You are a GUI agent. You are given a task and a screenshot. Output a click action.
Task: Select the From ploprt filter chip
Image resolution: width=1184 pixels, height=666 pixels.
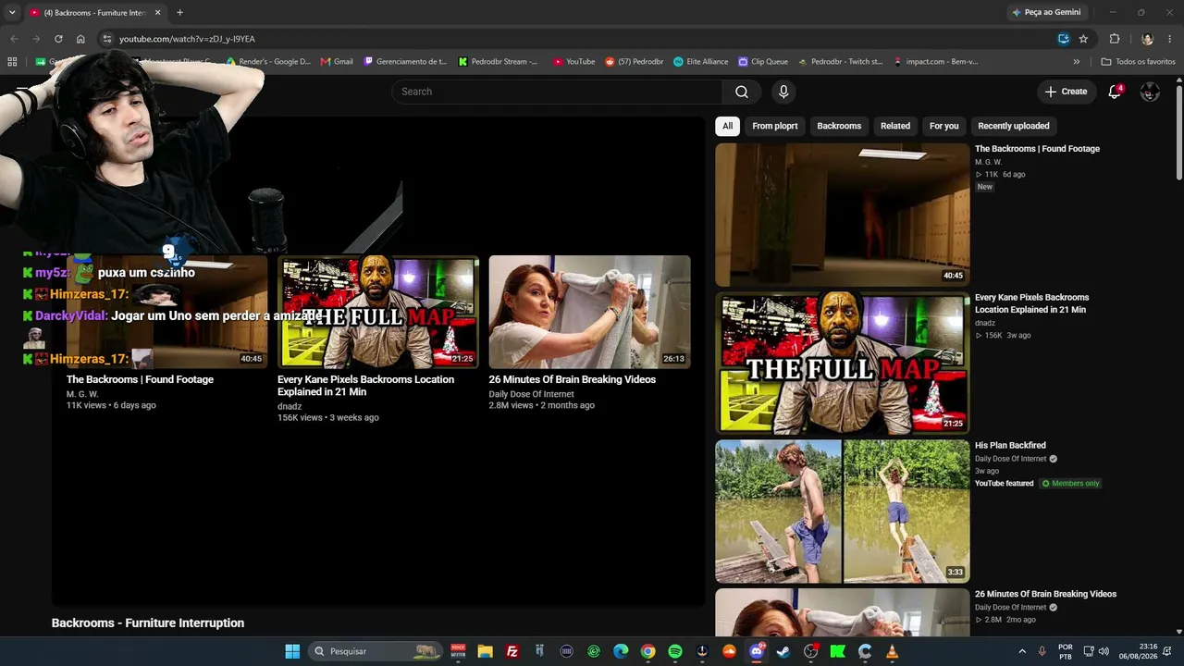[775, 126]
